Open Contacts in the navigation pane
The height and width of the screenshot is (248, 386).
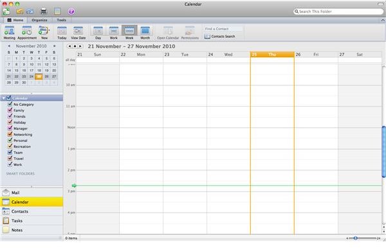pyautogui.click(x=32, y=211)
